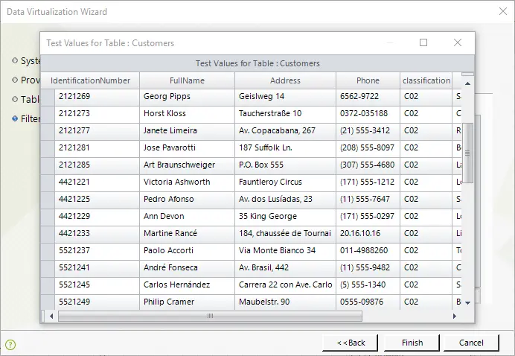Click cell 2121281
Viewport: 515px width, 356px height.
(97, 148)
